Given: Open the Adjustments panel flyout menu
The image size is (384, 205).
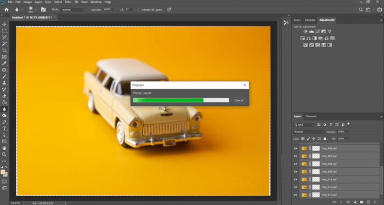Looking at the screenshot, I should (381, 20).
